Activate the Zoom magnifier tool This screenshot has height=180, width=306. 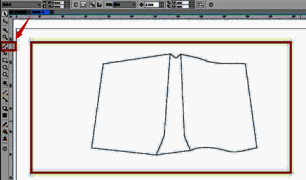pos(5,38)
